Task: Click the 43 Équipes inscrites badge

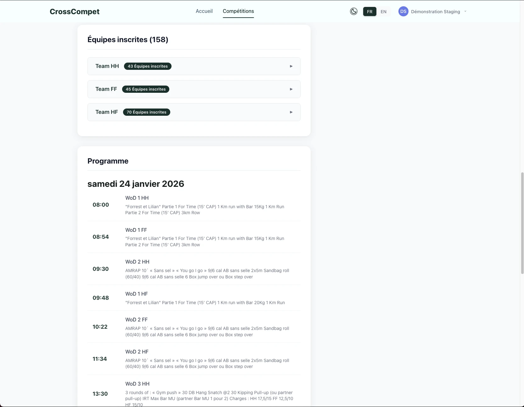Action: pos(148,66)
